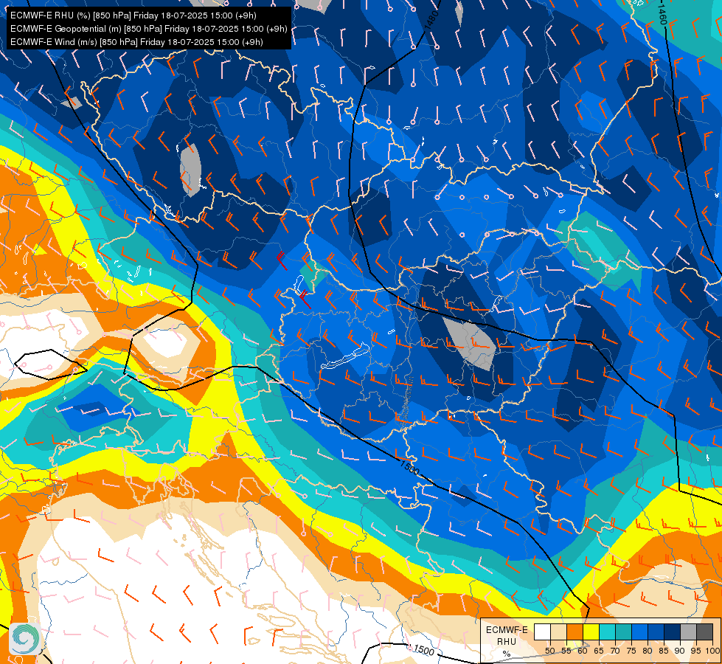
Task: Click the 1480 geopotential contour label
Action: pyautogui.click(x=431, y=21)
